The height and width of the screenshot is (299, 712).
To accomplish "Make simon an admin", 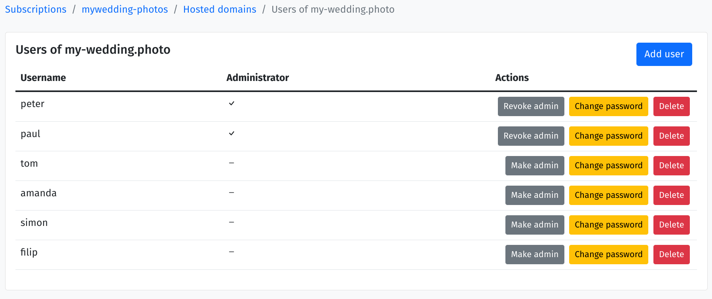I will pos(535,225).
